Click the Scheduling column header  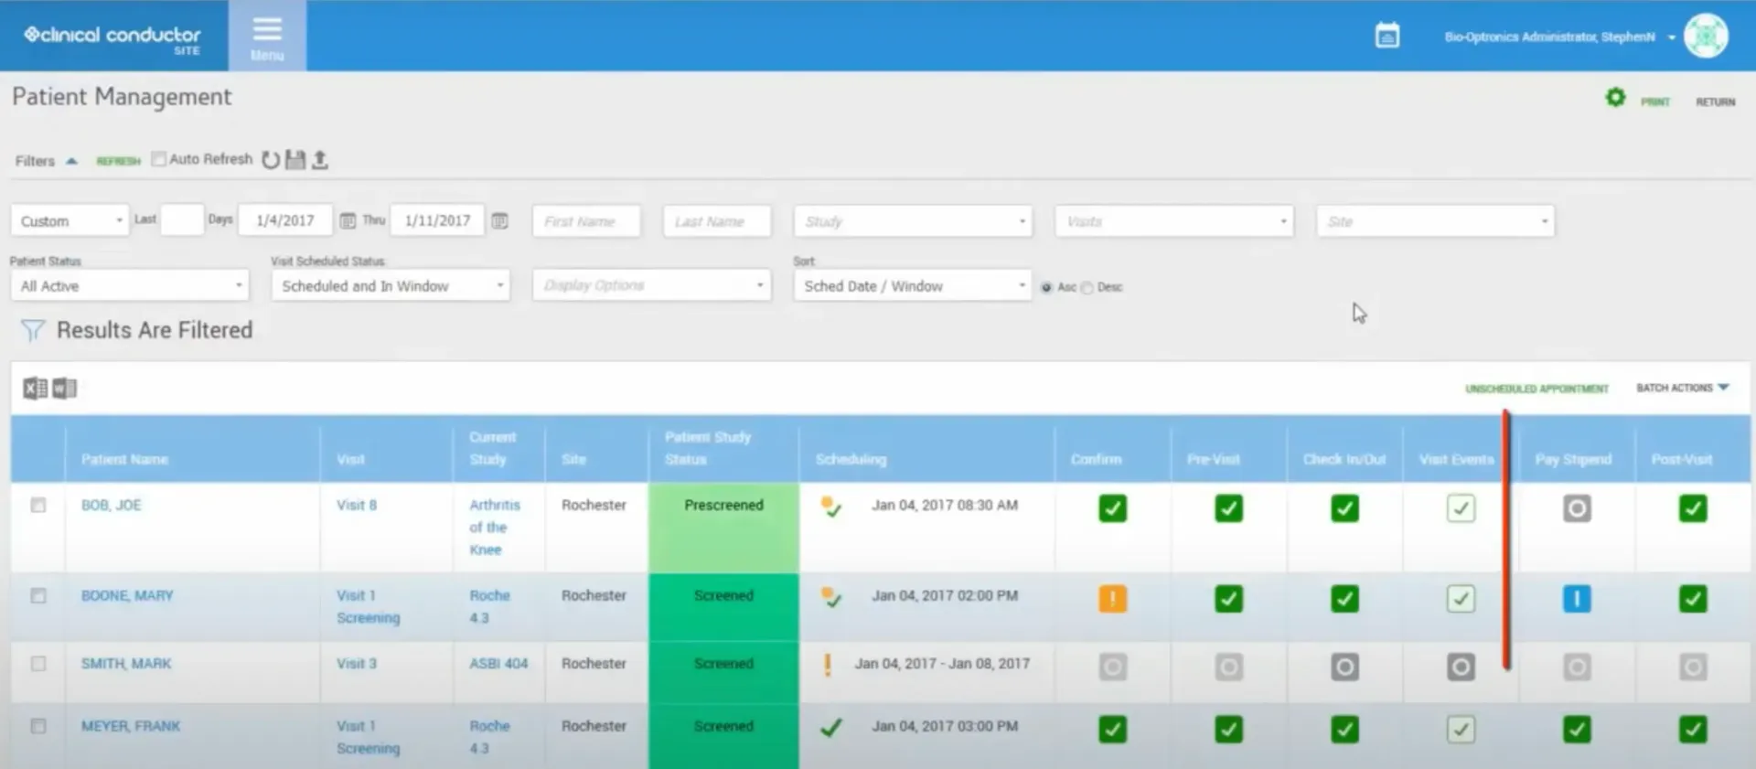(851, 459)
